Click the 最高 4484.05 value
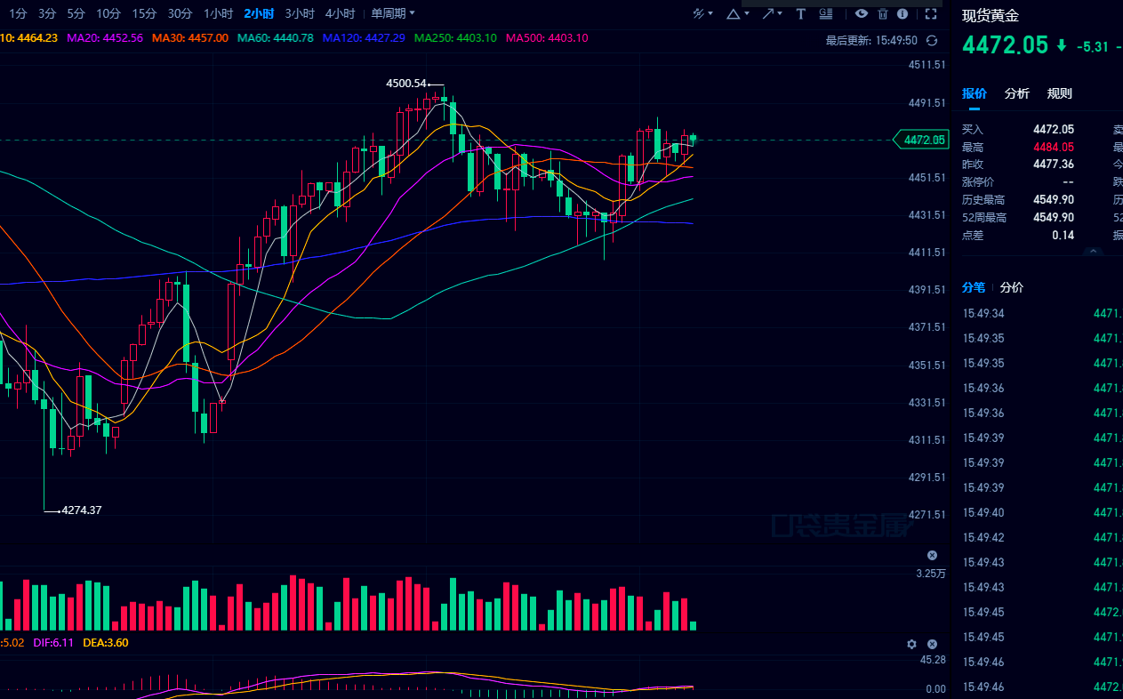This screenshot has width=1123, height=699. click(x=1054, y=147)
